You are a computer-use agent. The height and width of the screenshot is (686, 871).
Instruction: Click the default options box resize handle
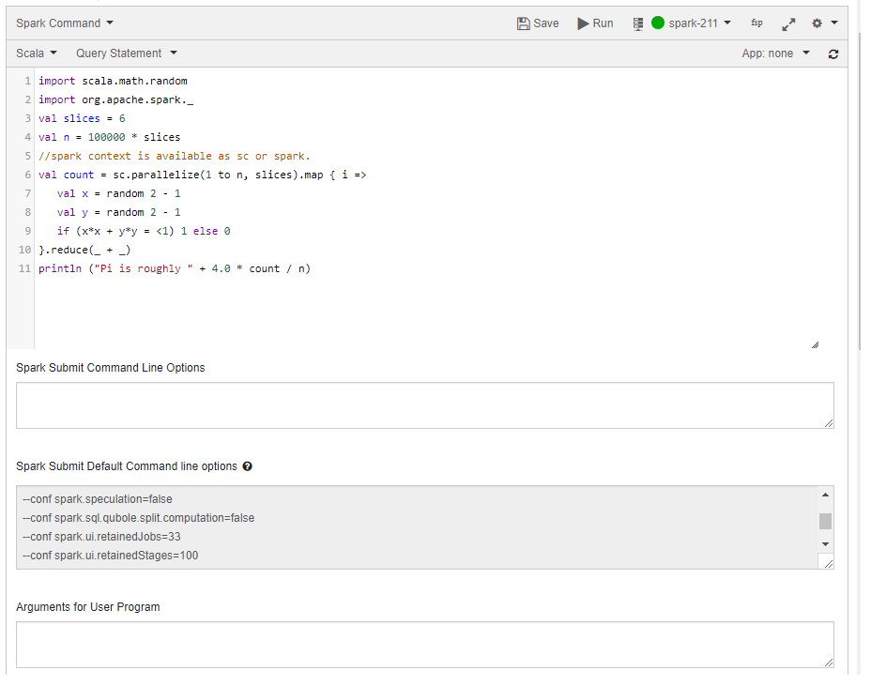[x=829, y=564]
